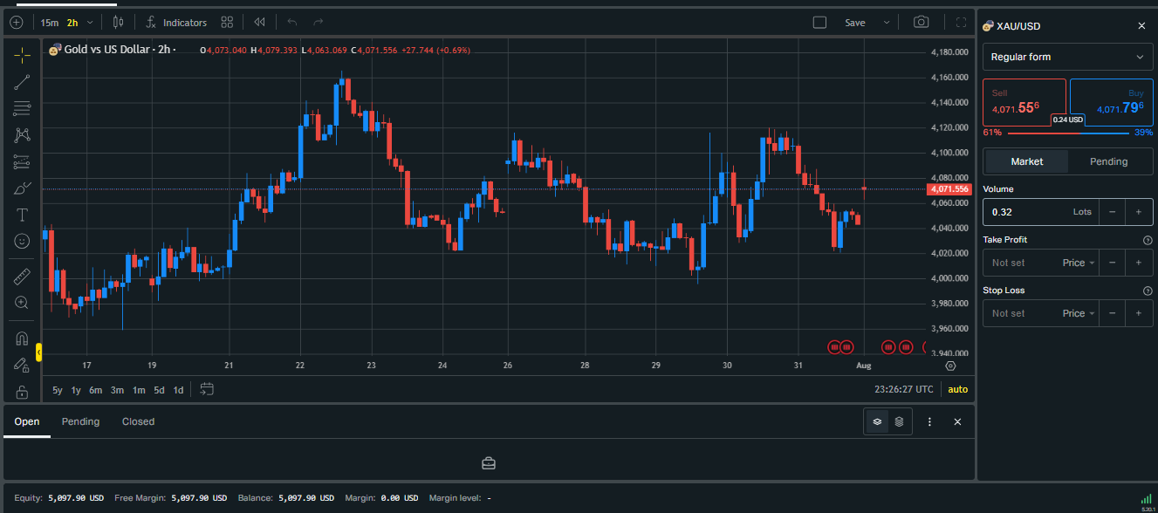Increase Volume with the plus stepper
Image resolution: width=1158 pixels, height=513 pixels.
(1138, 212)
